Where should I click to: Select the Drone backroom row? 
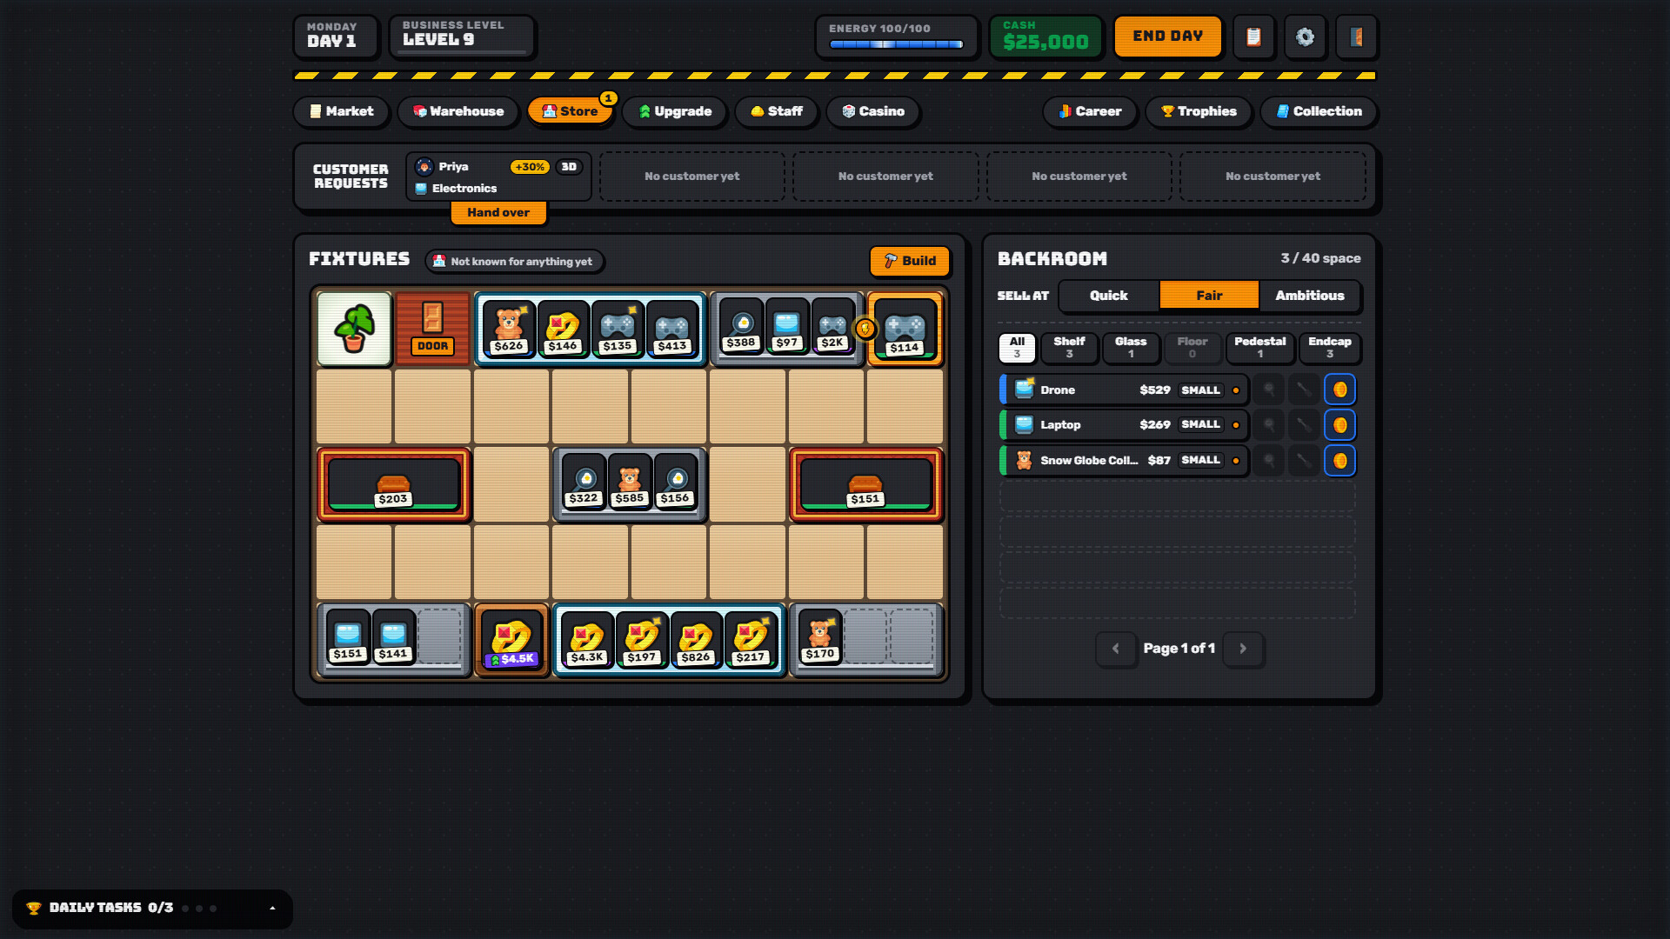coord(1124,390)
